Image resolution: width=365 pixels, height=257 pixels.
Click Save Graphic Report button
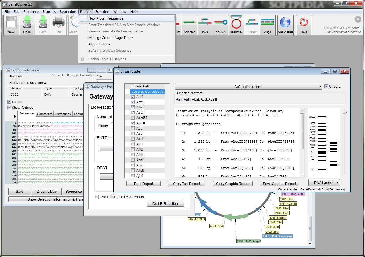(279, 184)
